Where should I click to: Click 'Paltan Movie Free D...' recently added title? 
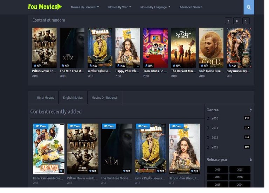pos(82,178)
